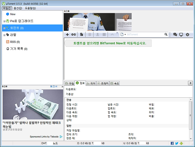Click the device list phone icon
The height and width of the screenshot is (147, 195).
click(x=8, y=49)
